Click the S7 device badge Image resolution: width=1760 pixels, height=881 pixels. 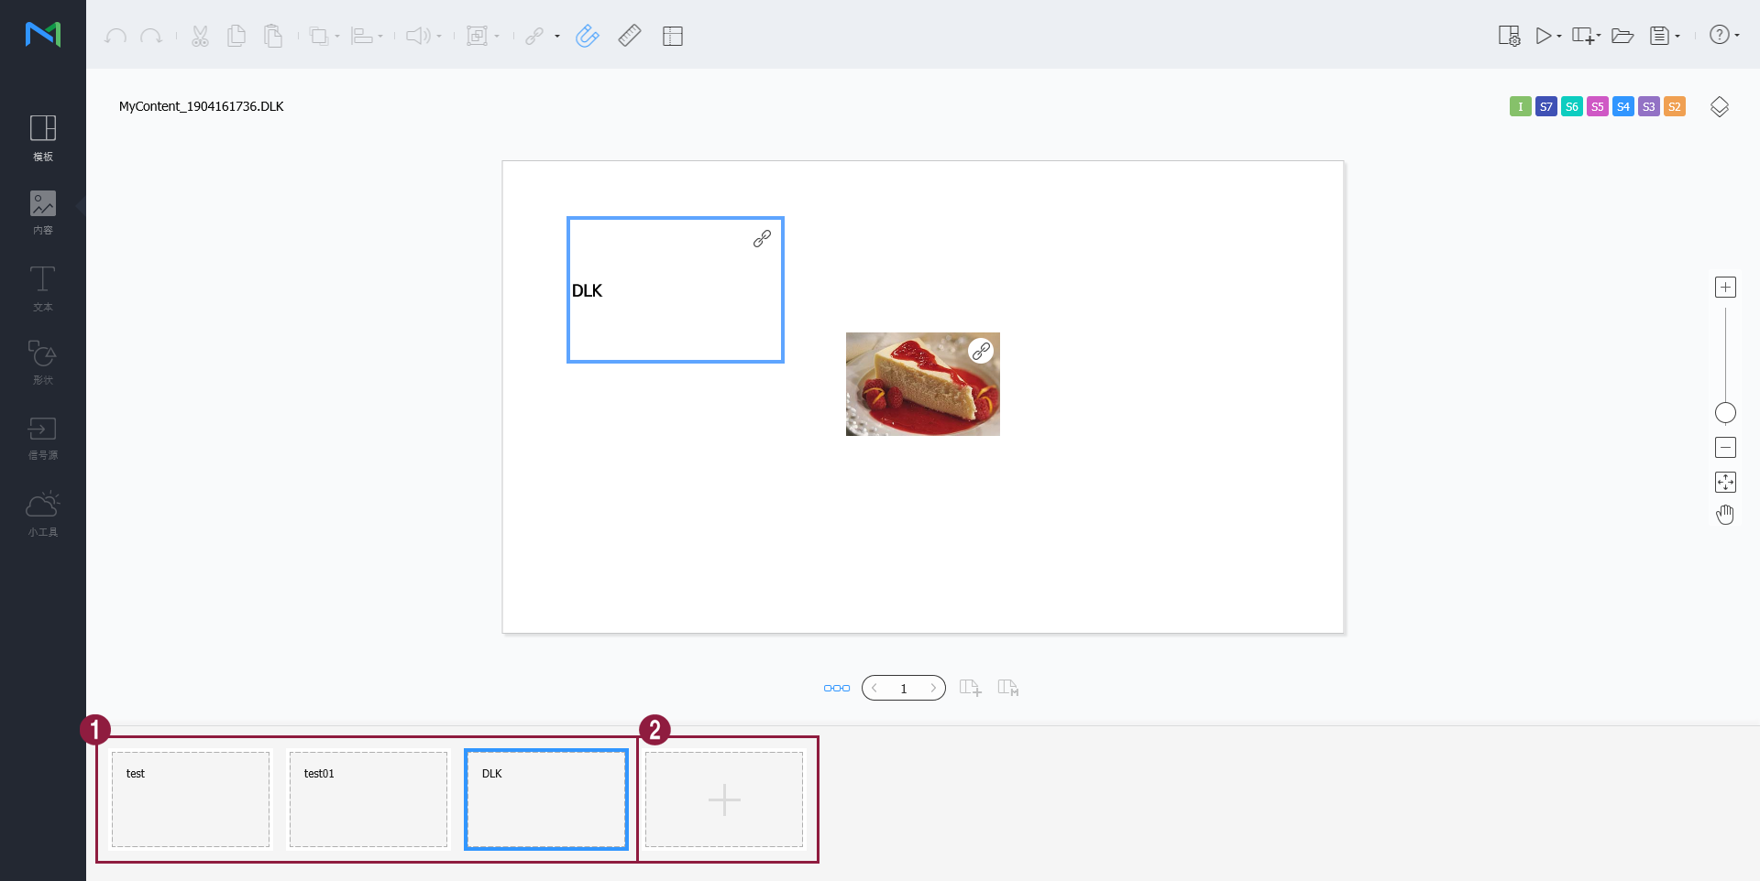point(1546,107)
